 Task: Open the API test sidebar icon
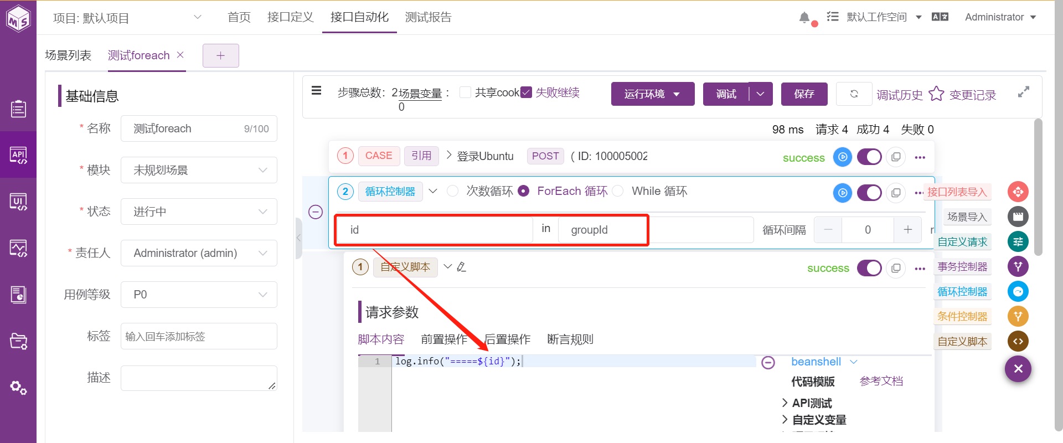[x=18, y=155]
